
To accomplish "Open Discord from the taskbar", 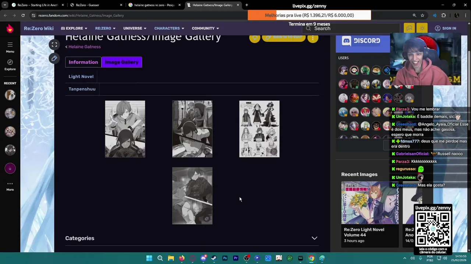I will (203, 258).
